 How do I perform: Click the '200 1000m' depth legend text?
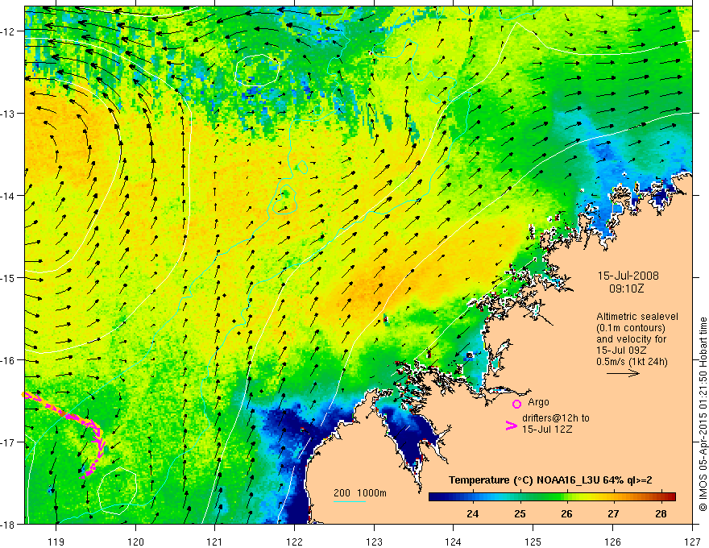360,493
